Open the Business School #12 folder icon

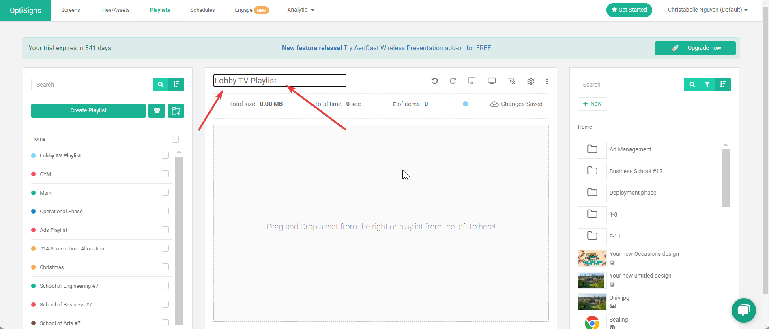(x=592, y=171)
